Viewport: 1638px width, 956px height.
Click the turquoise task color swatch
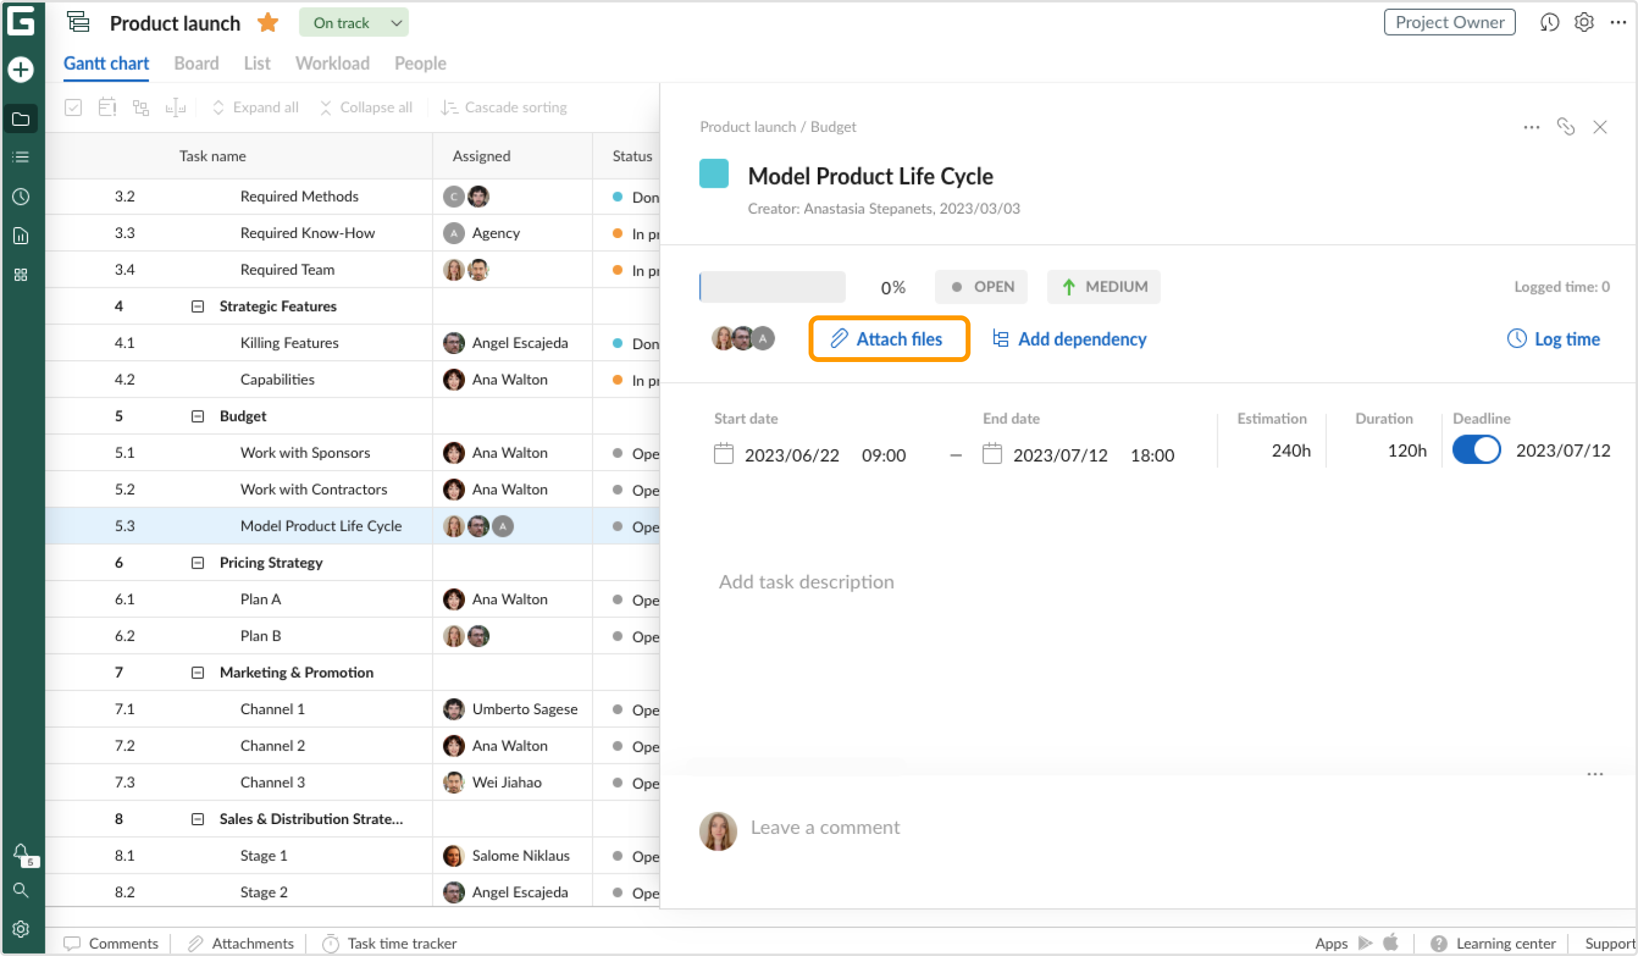[x=713, y=174]
